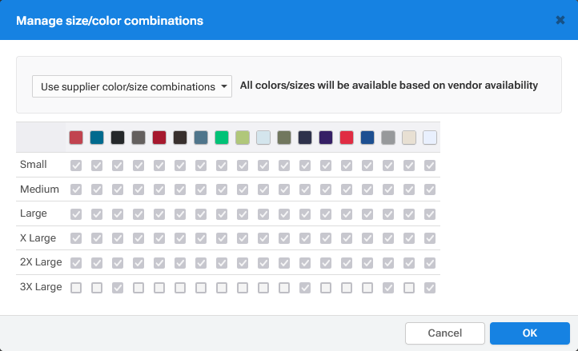Toggle Small checkbox under white swatch
Image resolution: width=578 pixels, height=351 pixels.
[430, 166]
